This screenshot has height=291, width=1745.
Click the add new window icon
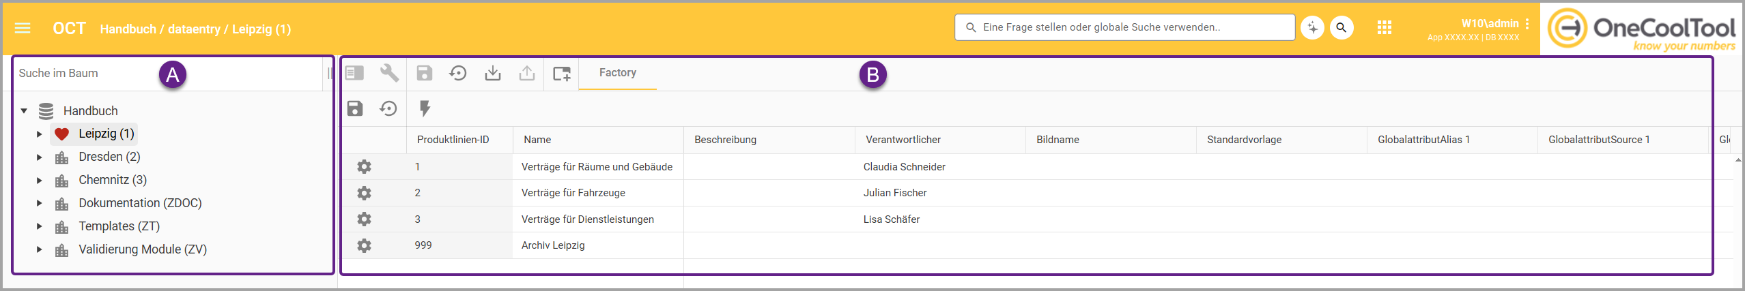tap(561, 73)
